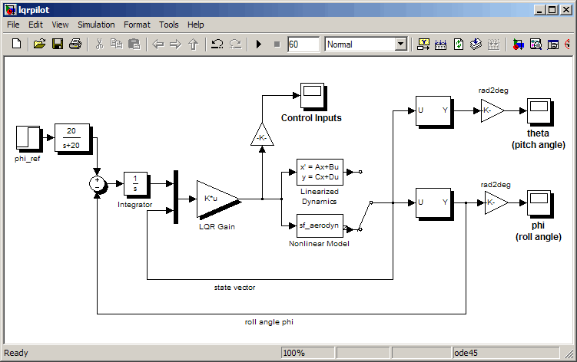Select the Control Inputs scope block
The image size is (577, 362).
coord(313,96)
